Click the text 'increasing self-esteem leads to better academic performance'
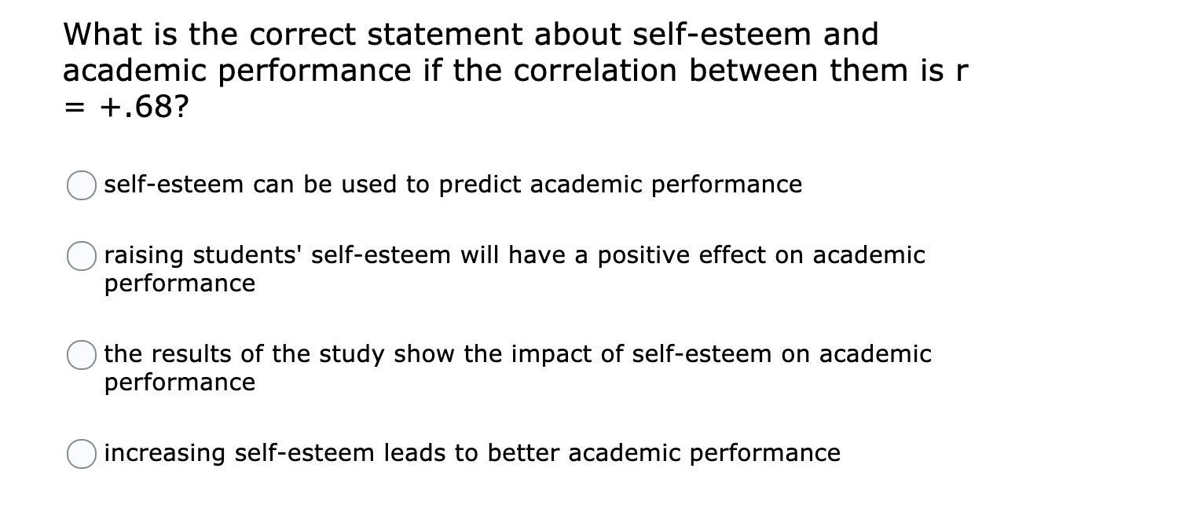This screenshot has height=505, width=1180. tap(471, 453)
